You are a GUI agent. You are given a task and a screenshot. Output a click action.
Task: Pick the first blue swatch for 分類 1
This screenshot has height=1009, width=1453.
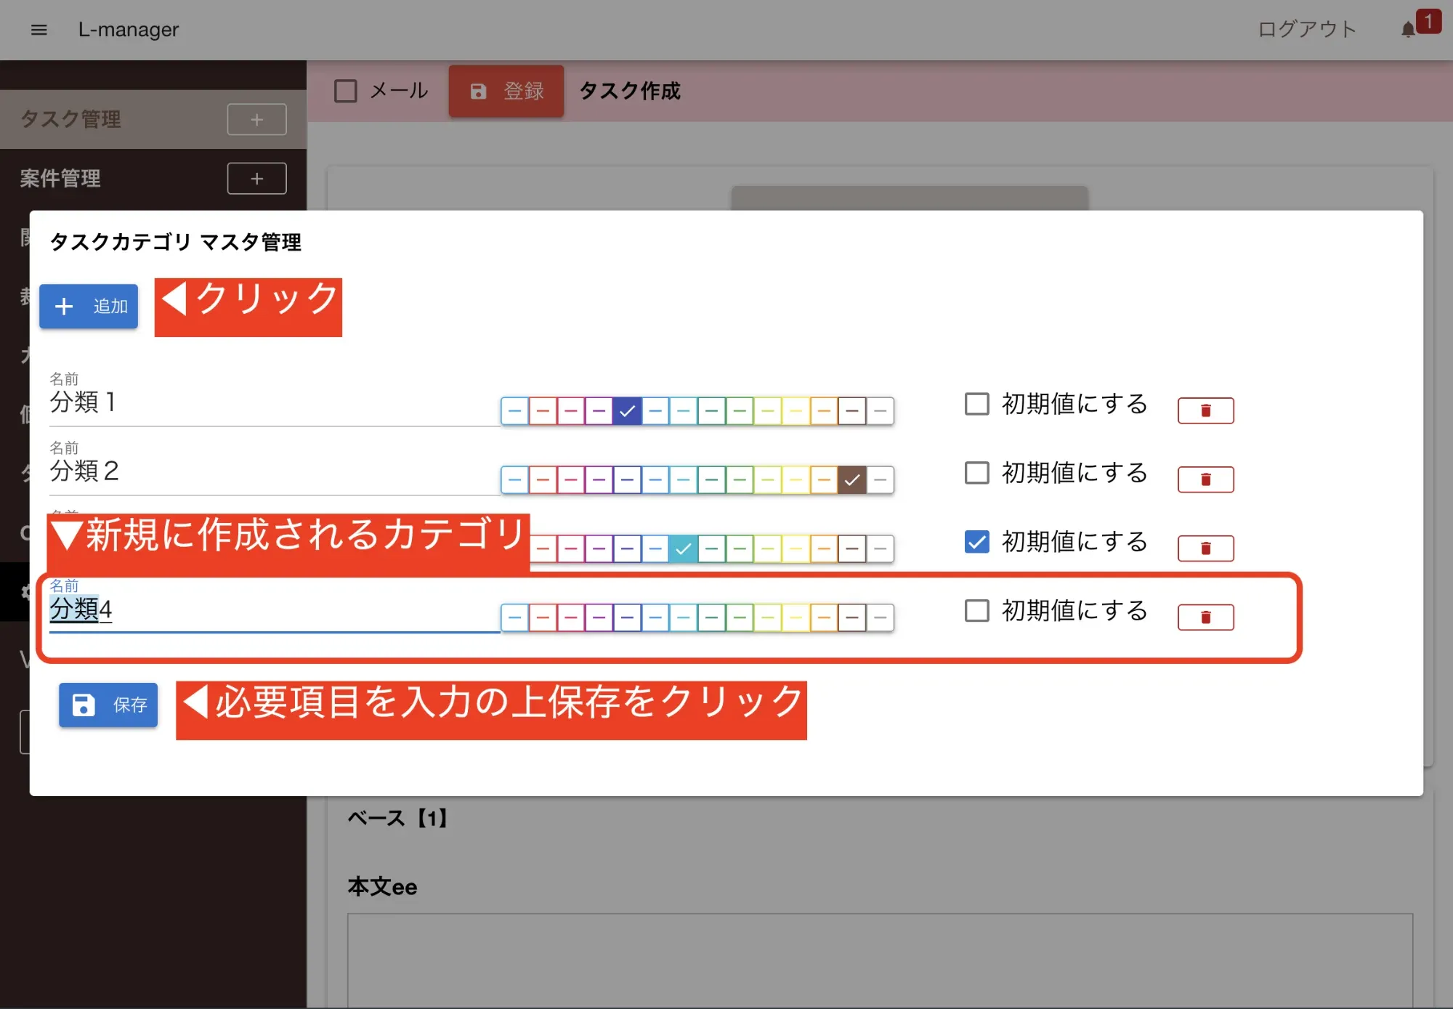(x=514, y=411)
